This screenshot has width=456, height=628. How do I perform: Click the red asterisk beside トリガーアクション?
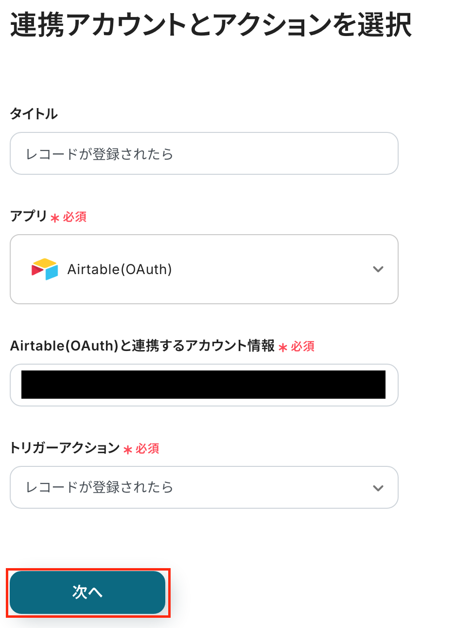pyautogui.click(x=128, y=450)
